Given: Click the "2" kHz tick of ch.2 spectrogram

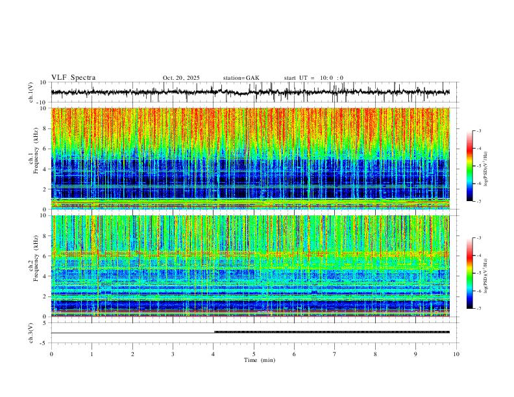Looking at the screenshot, I should point(45,296).
